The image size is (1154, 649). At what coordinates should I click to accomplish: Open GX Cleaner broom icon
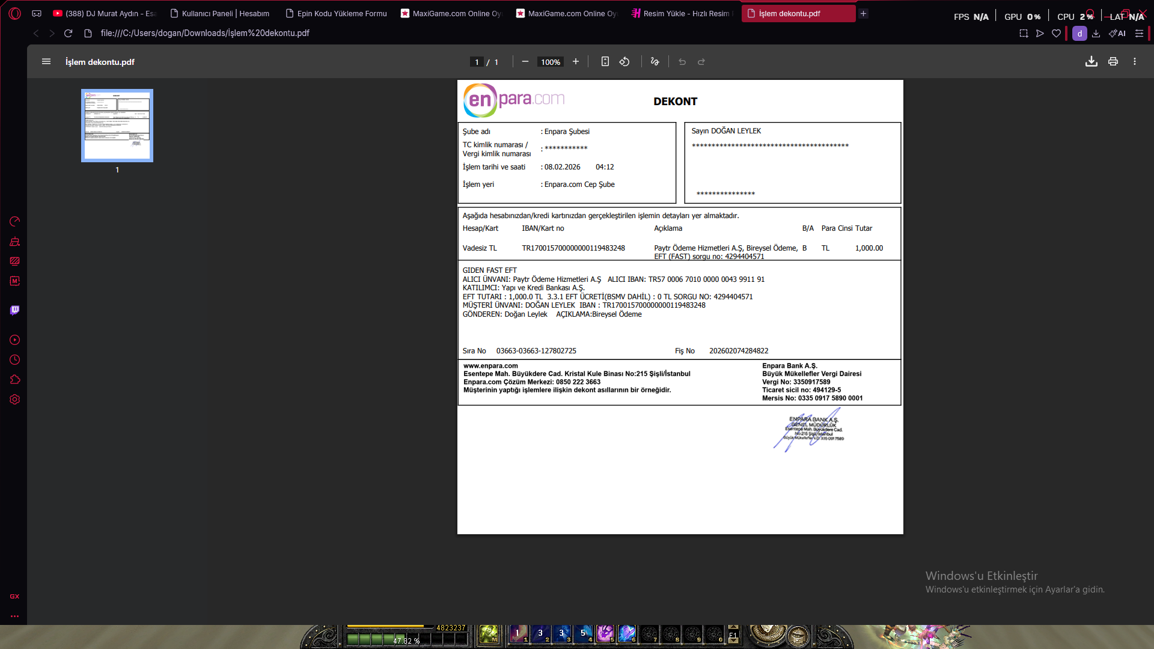click(15, 242)
